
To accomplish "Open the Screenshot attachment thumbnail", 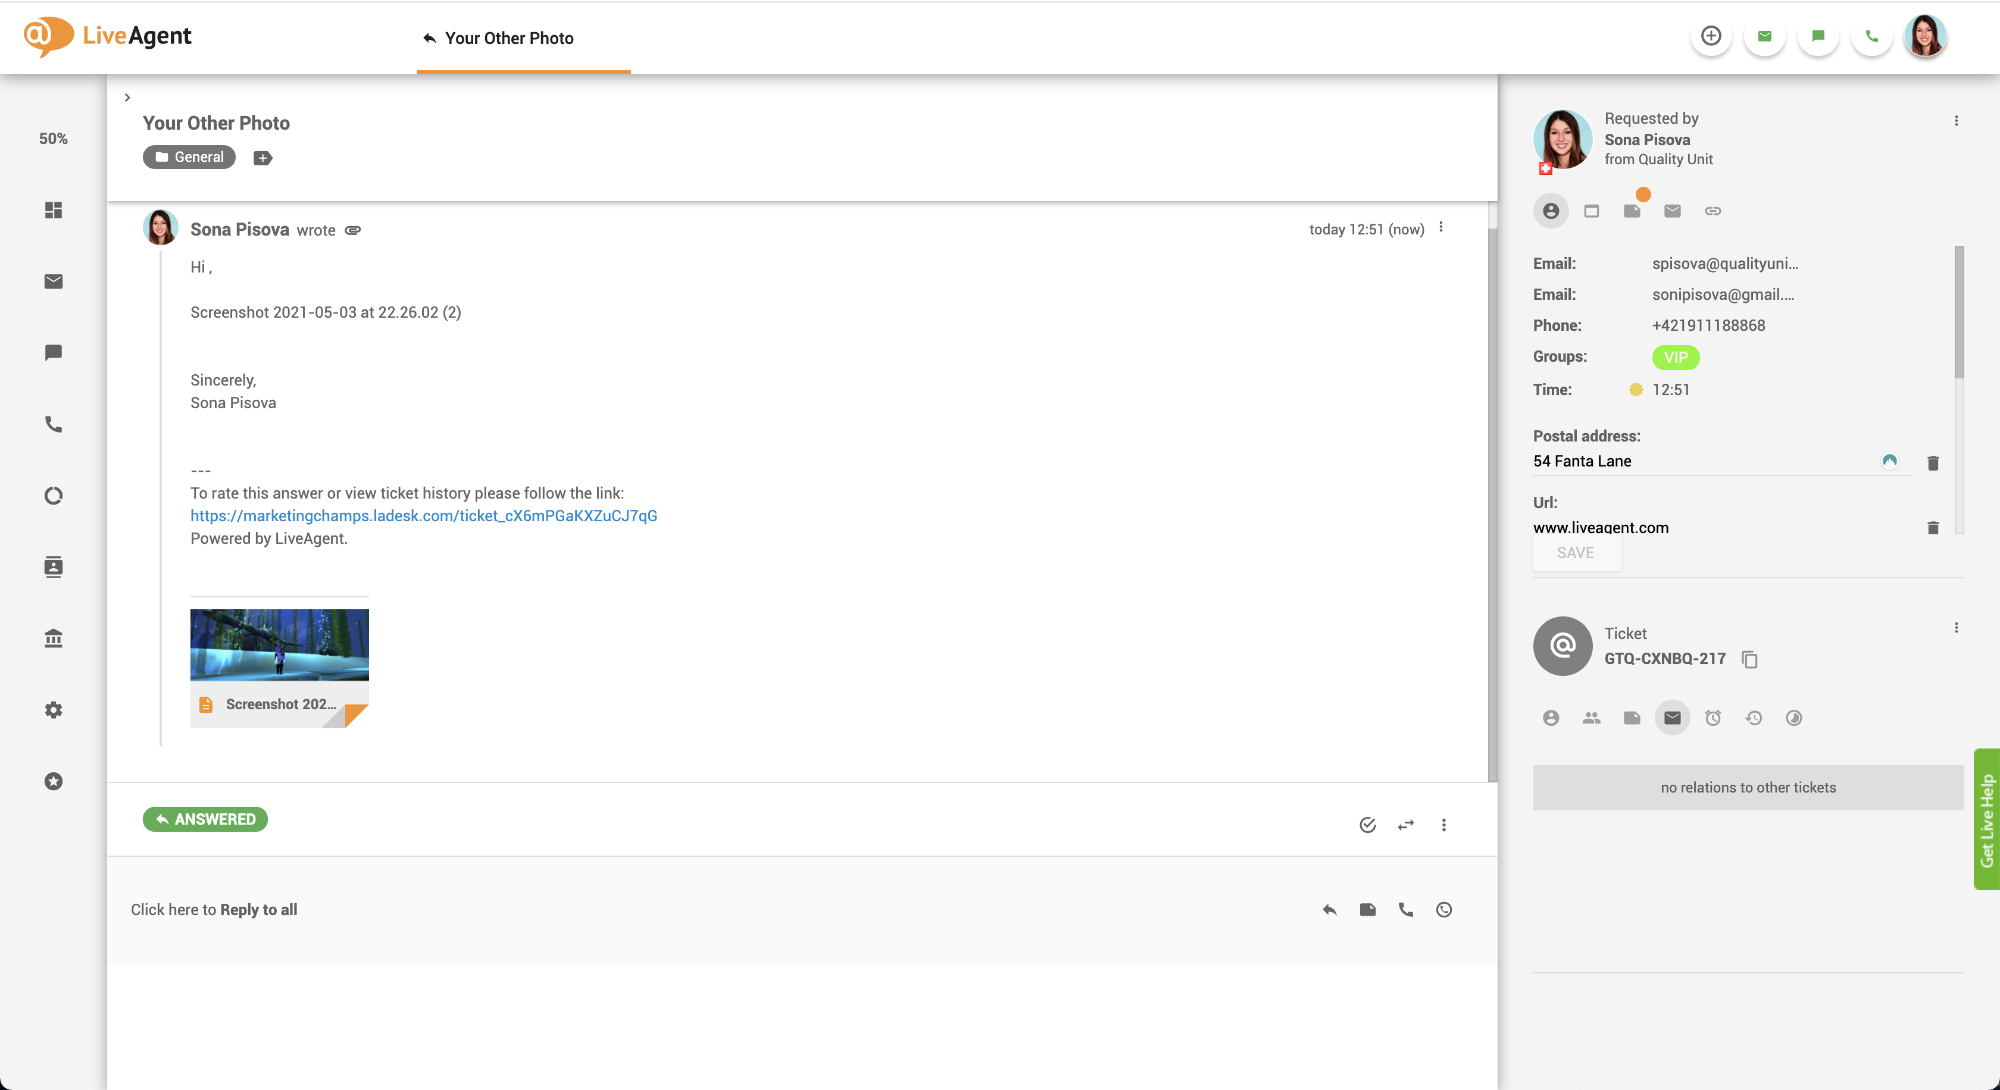I will [x=279, y=645].
